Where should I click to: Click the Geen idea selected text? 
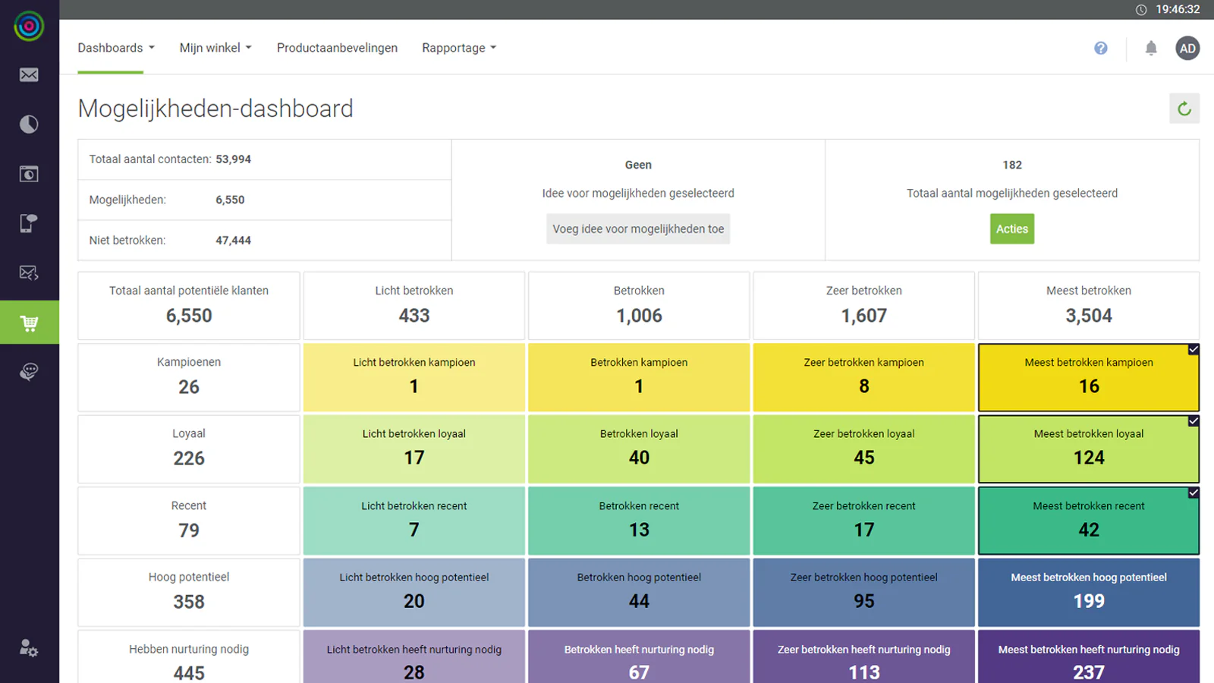point(638,165)
